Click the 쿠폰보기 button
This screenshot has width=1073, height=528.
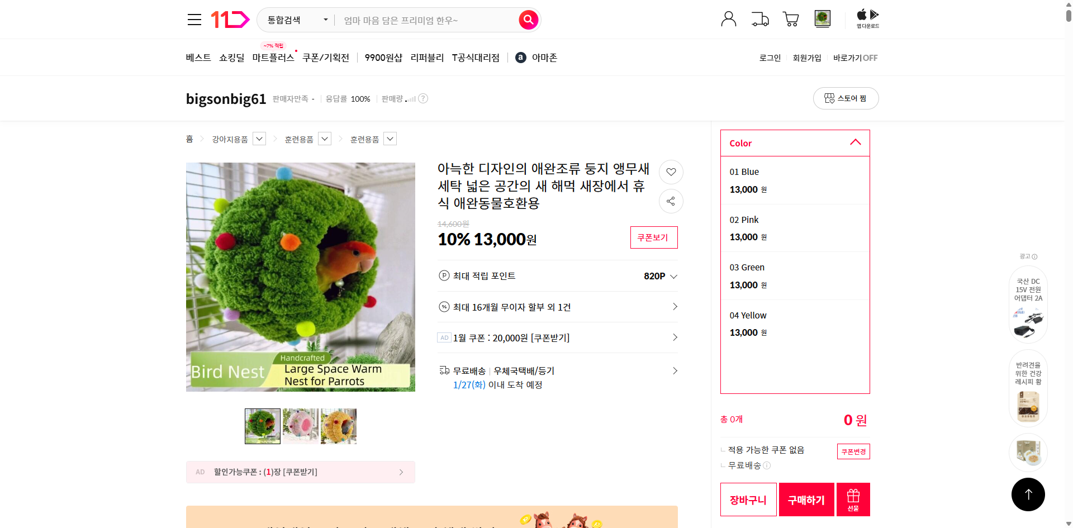pyautogui.click(x=653, y=237)
